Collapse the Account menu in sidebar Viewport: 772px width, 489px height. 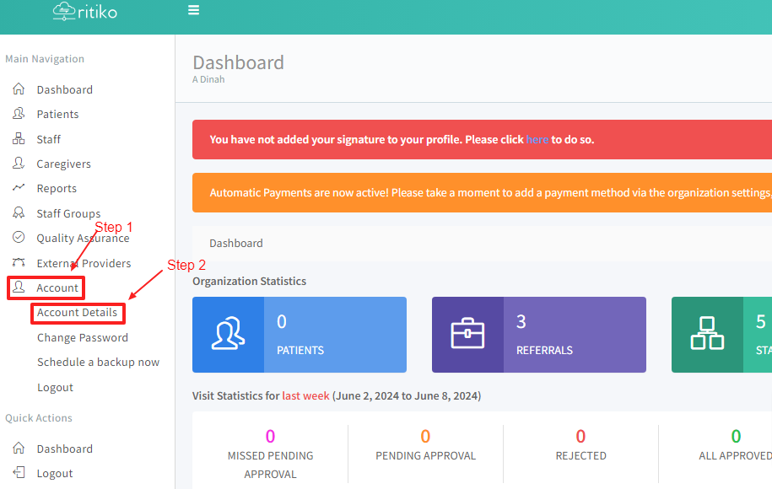pos(57,288)
